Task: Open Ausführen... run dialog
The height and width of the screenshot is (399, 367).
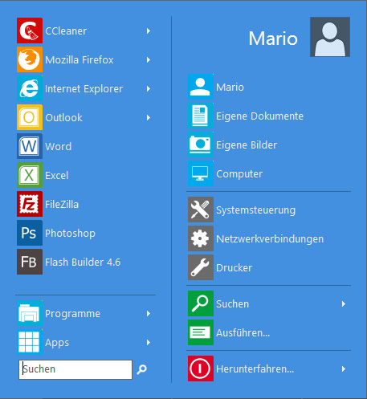Action: click(x=269, y=332)
